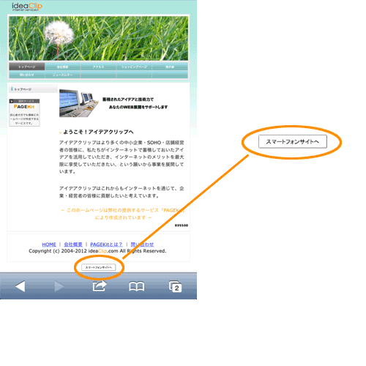Click the PAGEKit banner in sidebar
This screenshot has width=366, height=366.
[x=24, y=113]
